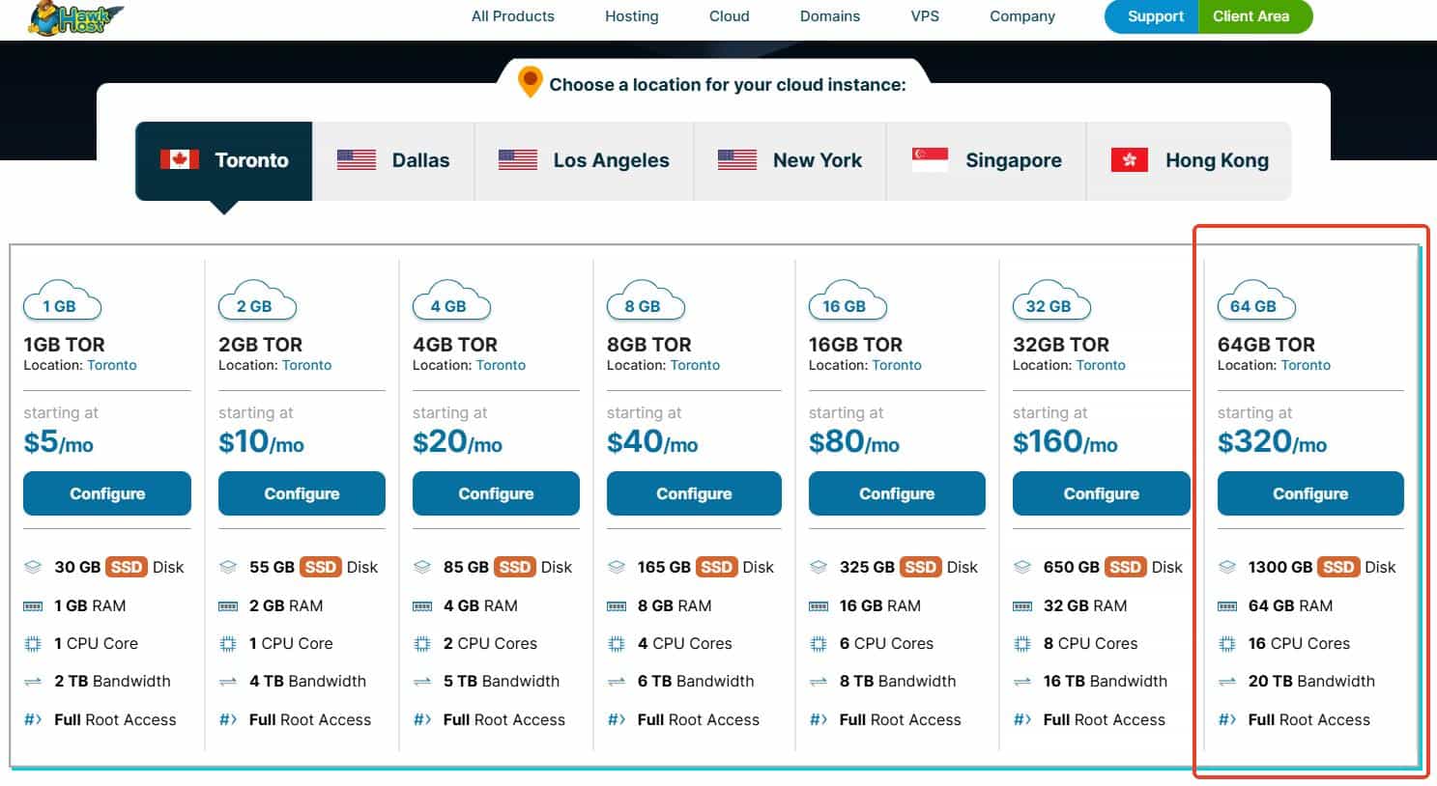Viewport: 1437px width, 786px height.
Task: Click the '1300 GB' disk text
Action: (x=1280, y=567)
